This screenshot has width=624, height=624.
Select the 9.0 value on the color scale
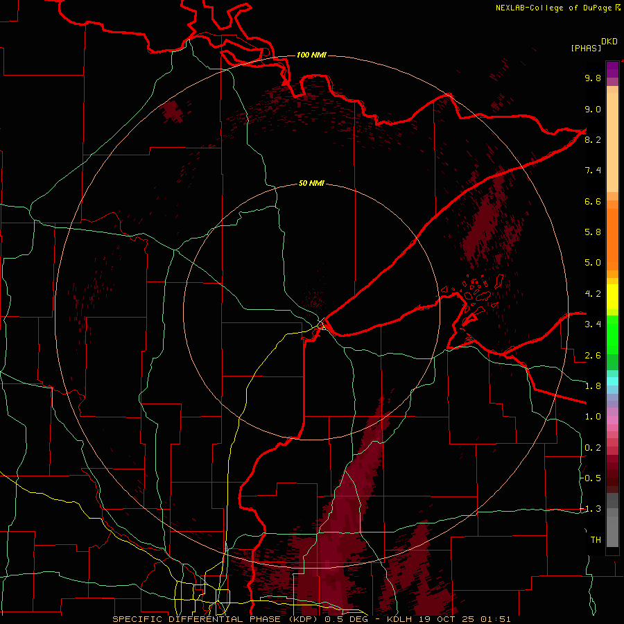point(593,109)
